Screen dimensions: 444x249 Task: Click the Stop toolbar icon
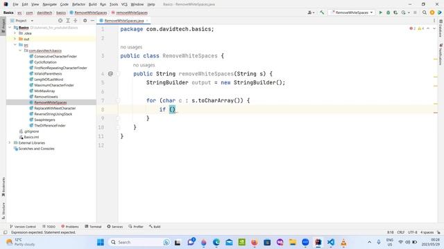[x=415, y=12]
